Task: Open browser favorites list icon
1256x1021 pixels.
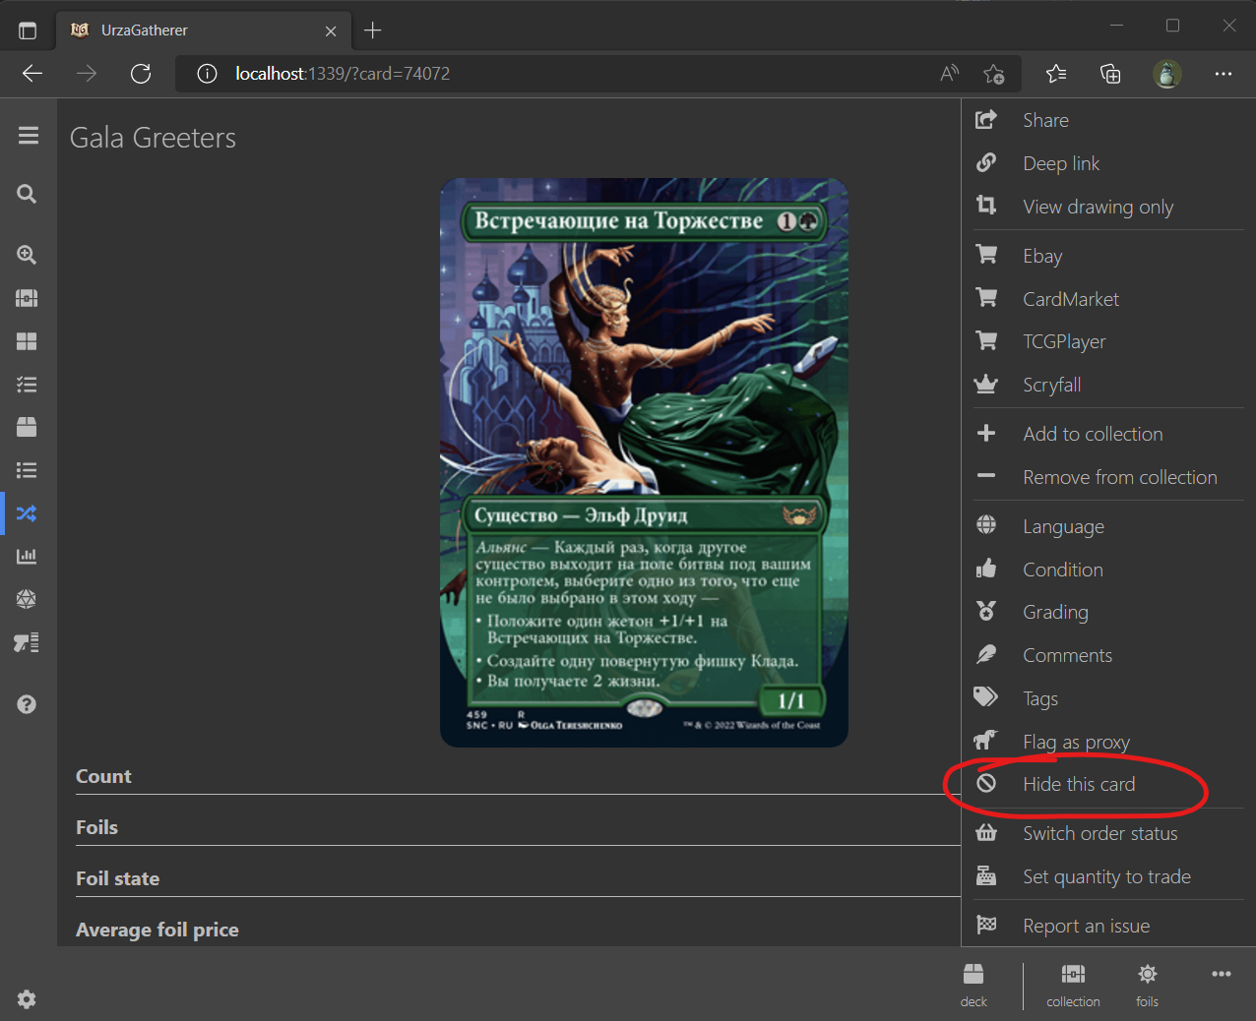Action: tap(1056, 74)
